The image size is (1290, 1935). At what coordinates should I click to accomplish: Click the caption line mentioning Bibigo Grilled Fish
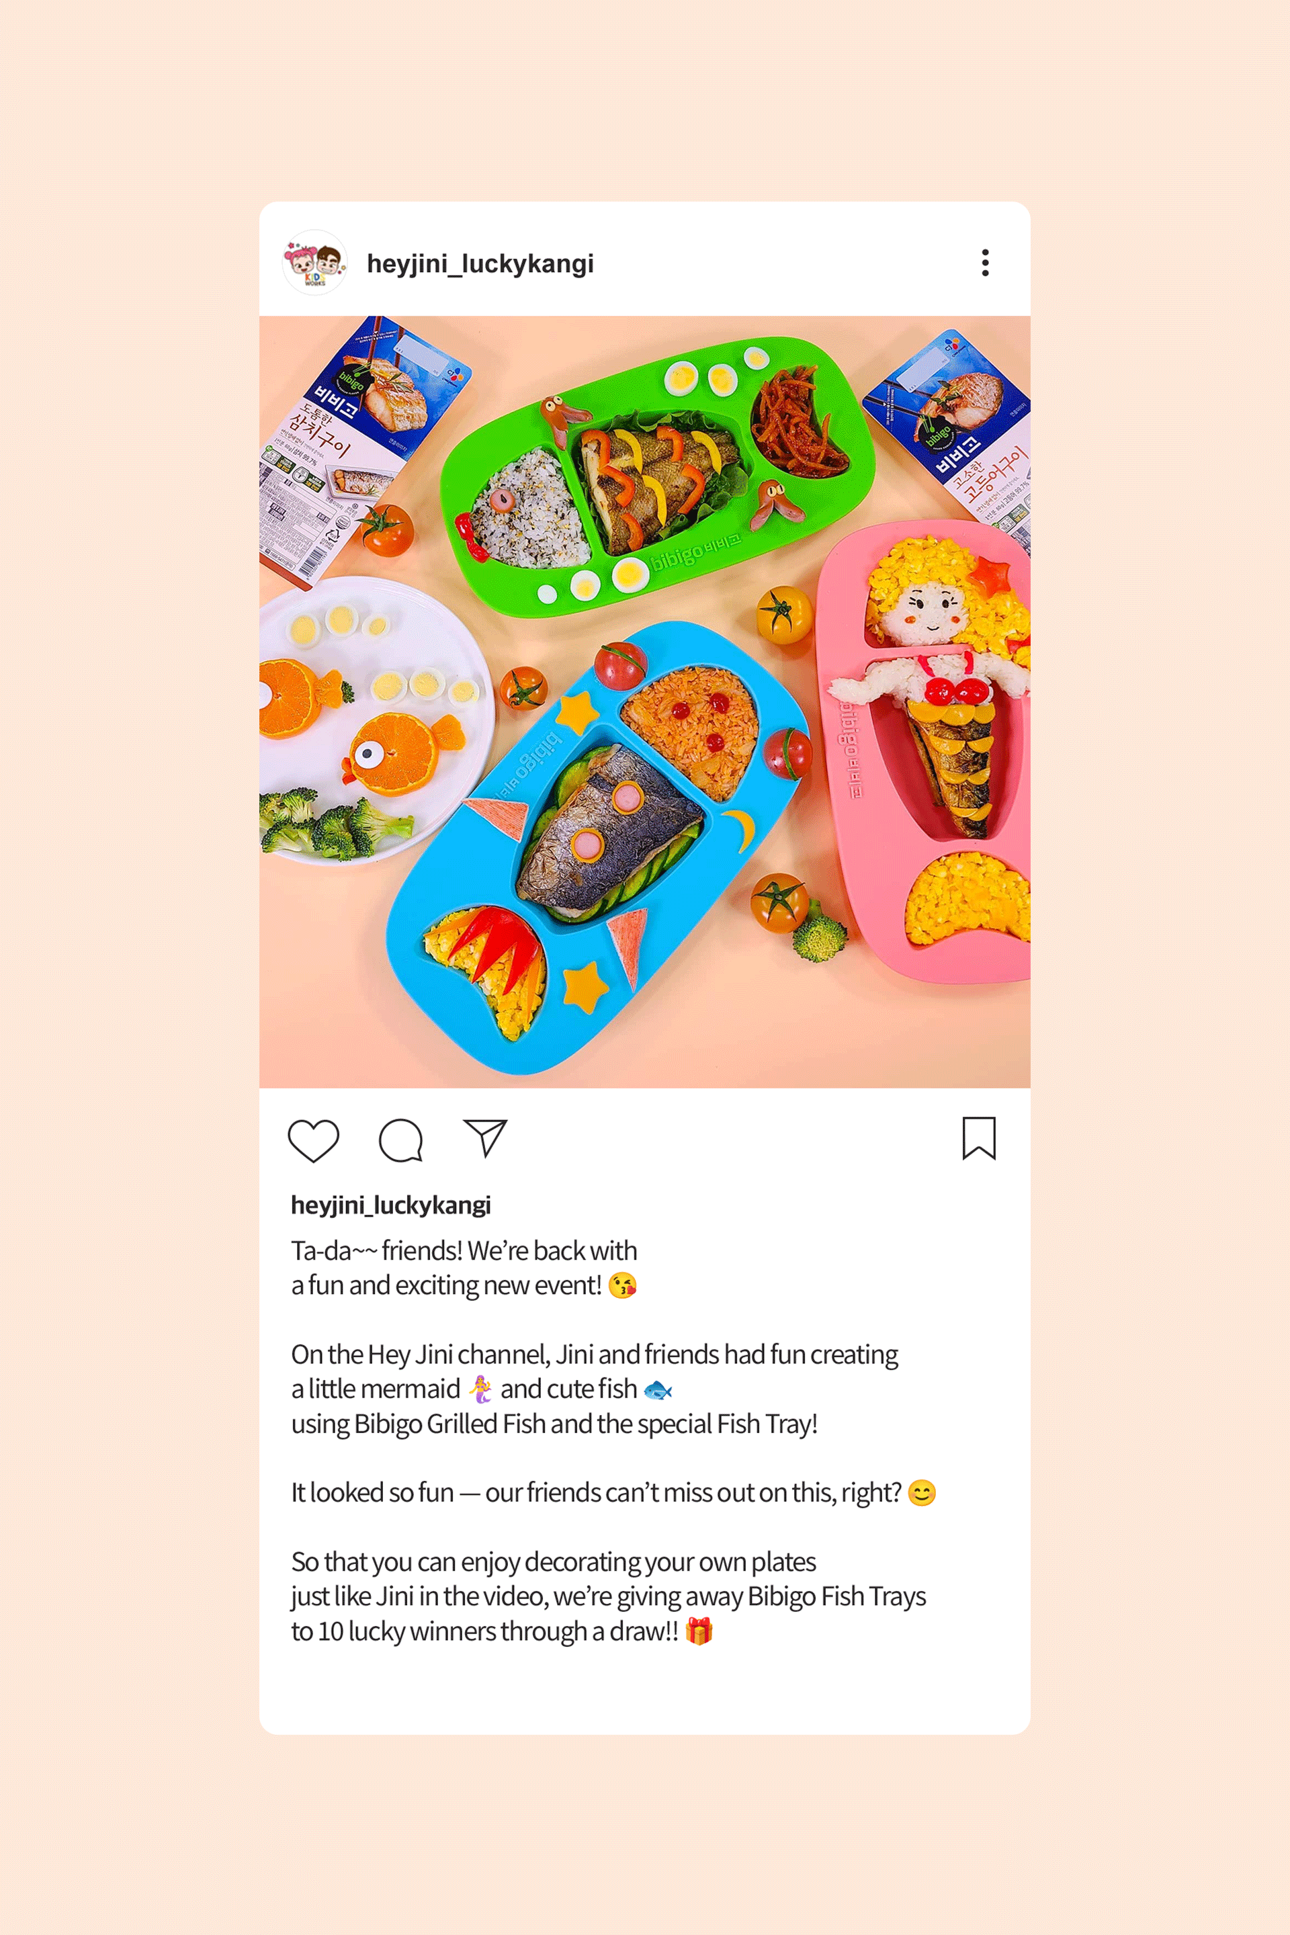[554, 1424]
